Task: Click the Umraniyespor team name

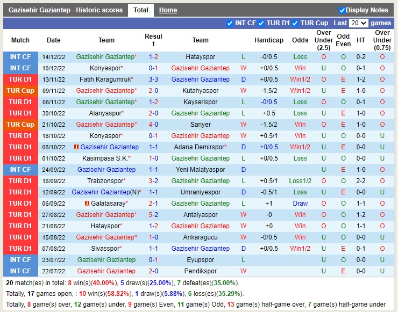Action: [x=200, y=192]
